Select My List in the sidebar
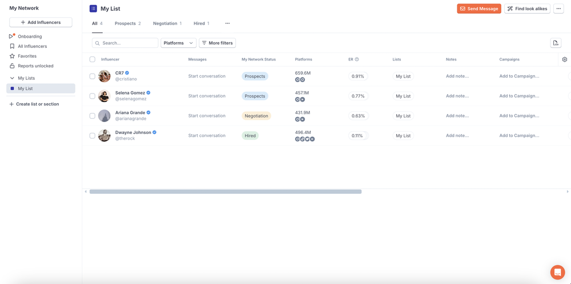Image resolution: width=571 pixels, height=284 pixels. pos(41,88)
